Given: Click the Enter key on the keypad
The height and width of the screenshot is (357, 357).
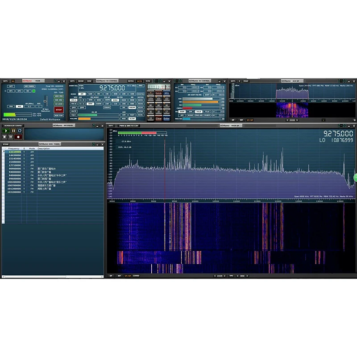Looking at the screenshot, I should [166, 118].
